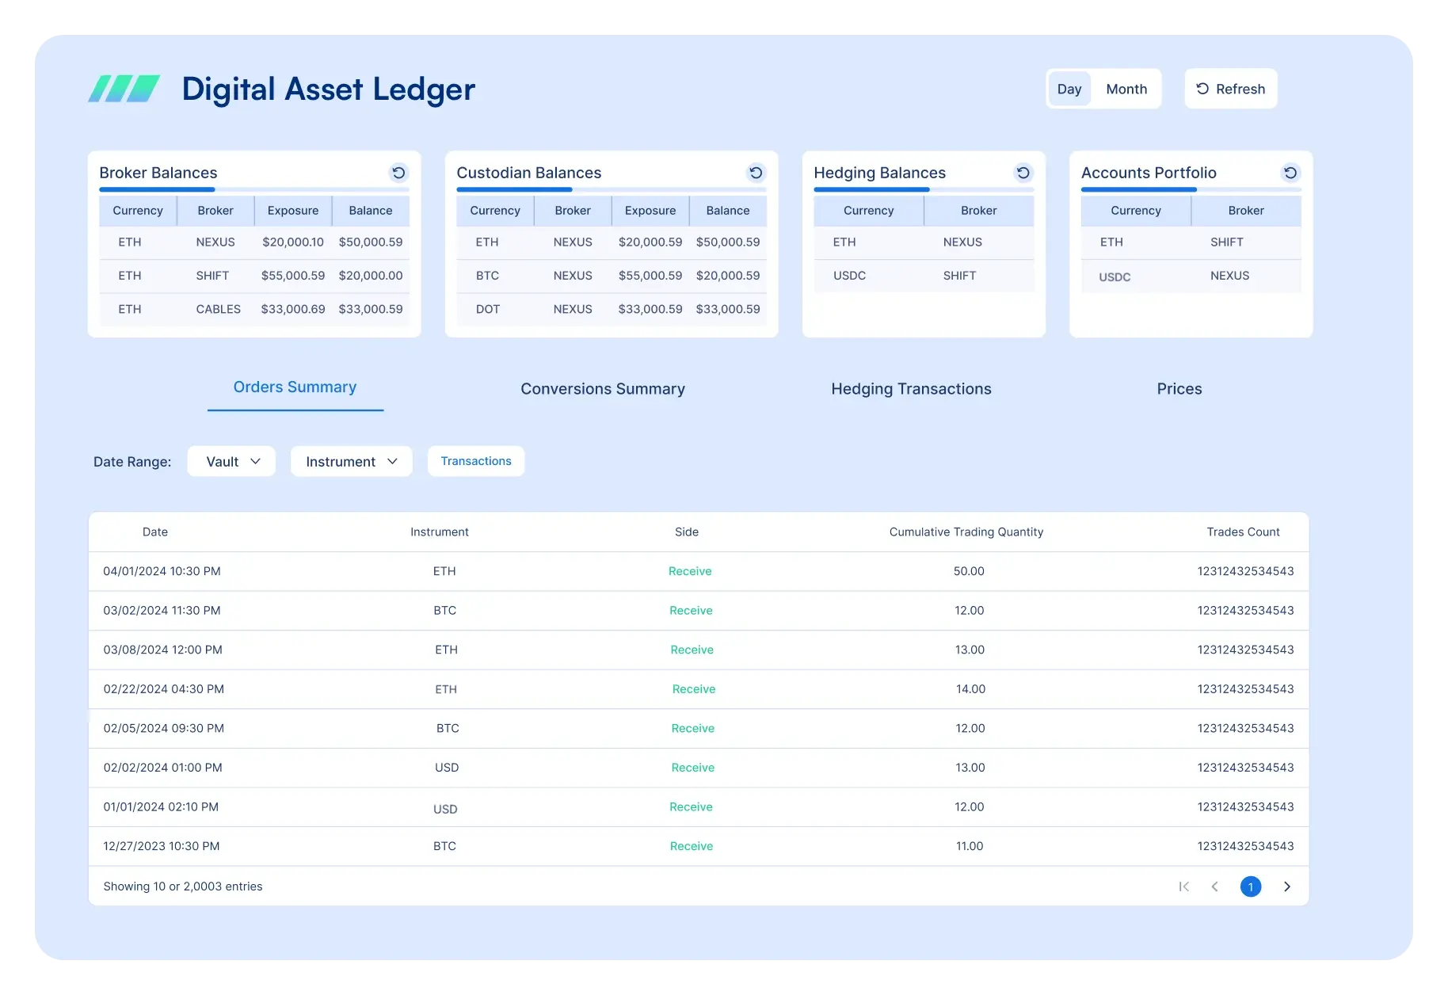Expand the Instrument filter dropdown

[351, 460]
